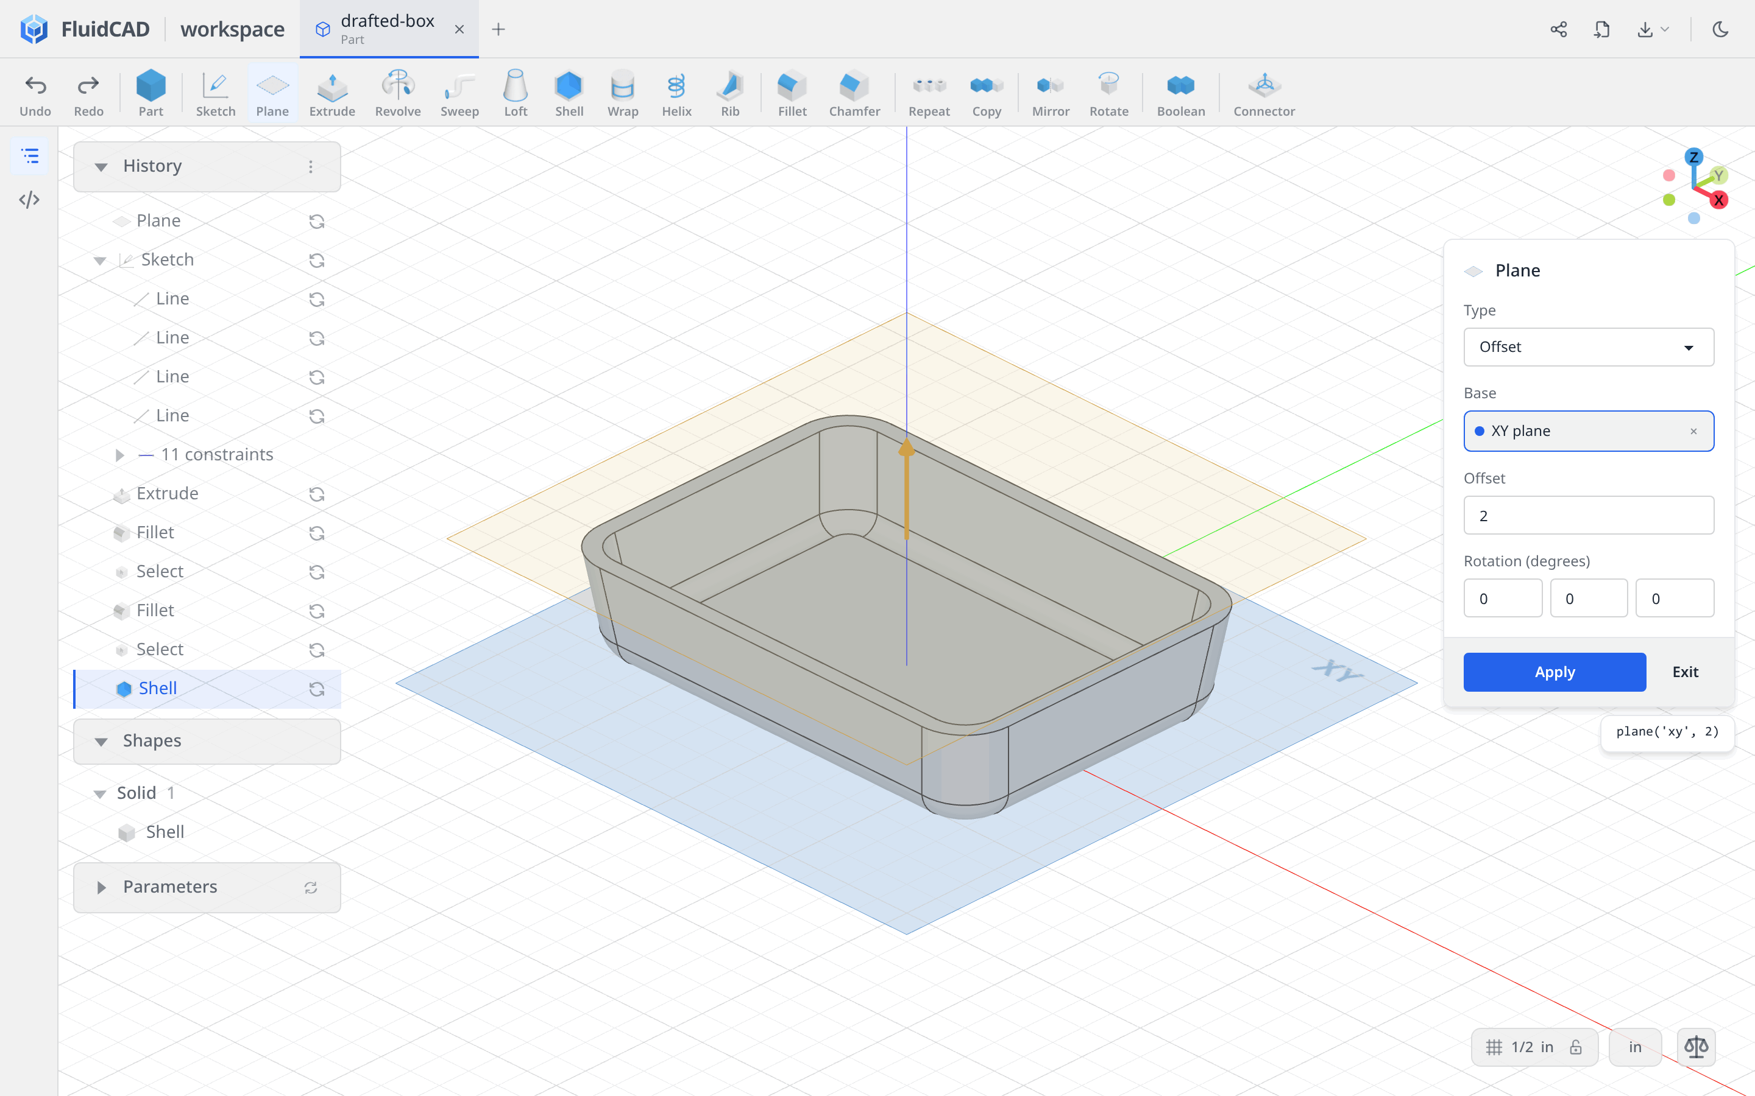This screenshot has height=1096, width=1755.
Task: Clear the XY plane base selection
Action: [1693, 431]
